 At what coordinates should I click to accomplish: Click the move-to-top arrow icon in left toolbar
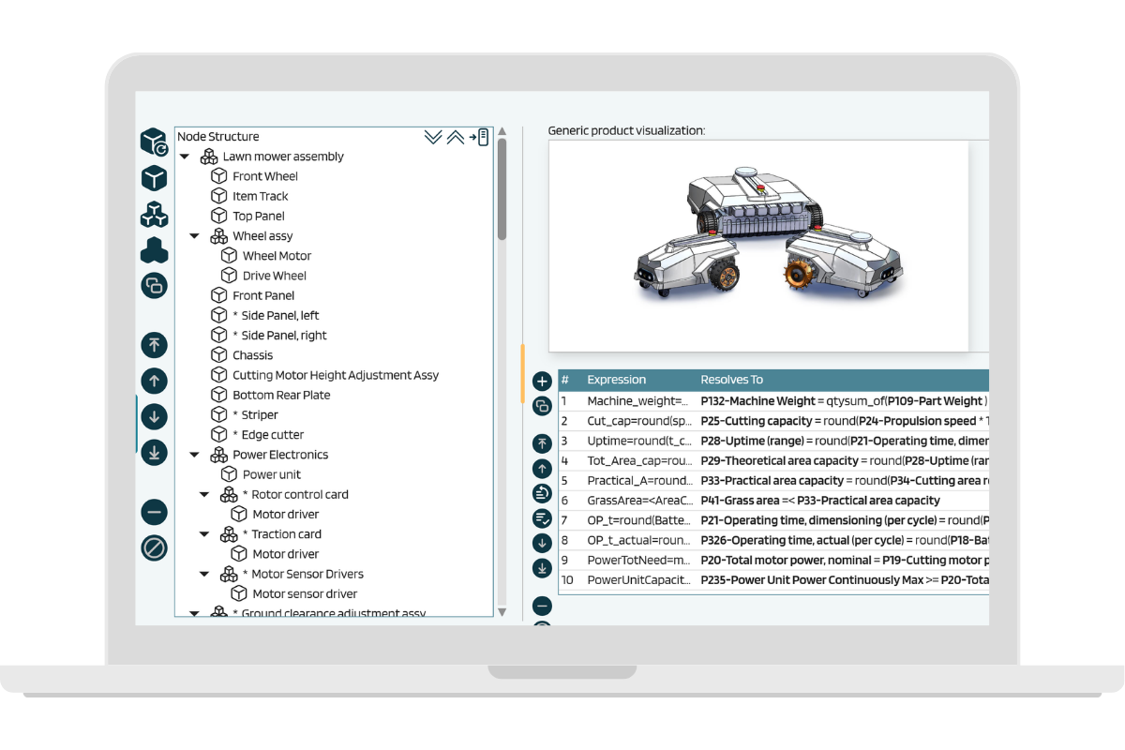pyautogui.click(x=154, y=345)
